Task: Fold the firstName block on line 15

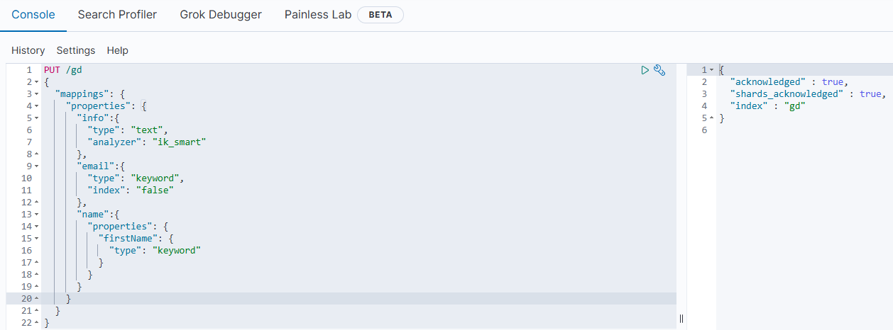Action: (x=36, y=239)
